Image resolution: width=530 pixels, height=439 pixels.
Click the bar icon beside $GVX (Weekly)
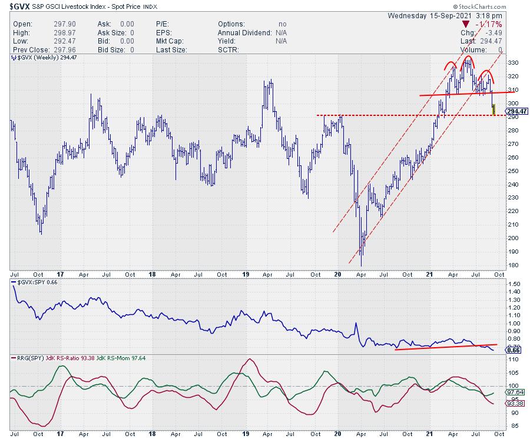tap(15, 58)
